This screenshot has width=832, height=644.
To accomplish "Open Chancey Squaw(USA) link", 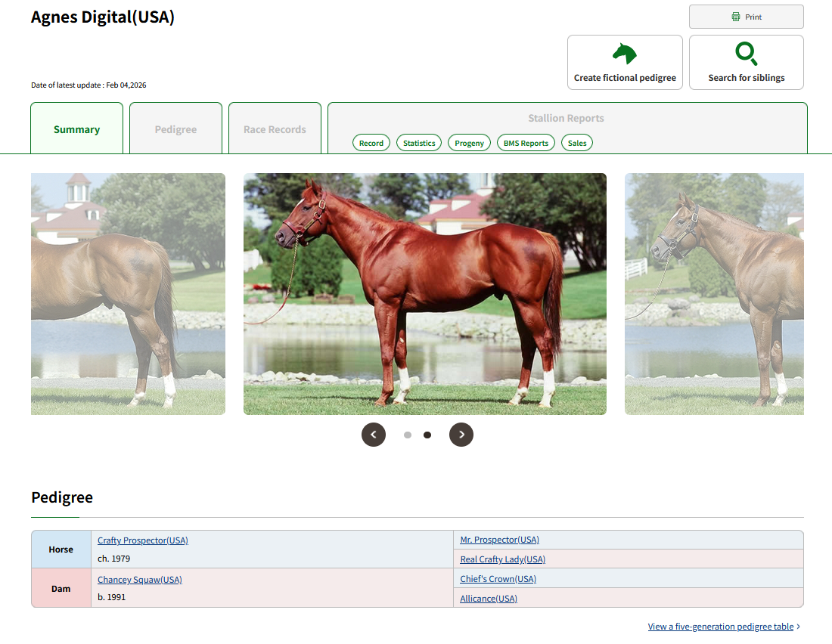I will 140,579.
